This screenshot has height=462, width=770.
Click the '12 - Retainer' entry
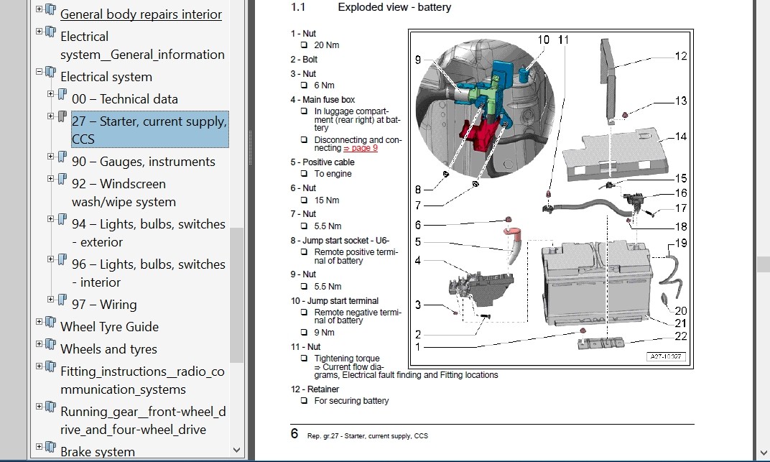click(x=315, y=389)
